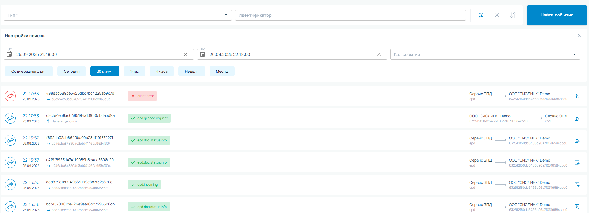The image size is (589, 213).
Task: Open details icon for the epd.incoming event
Action: (577, 185)
